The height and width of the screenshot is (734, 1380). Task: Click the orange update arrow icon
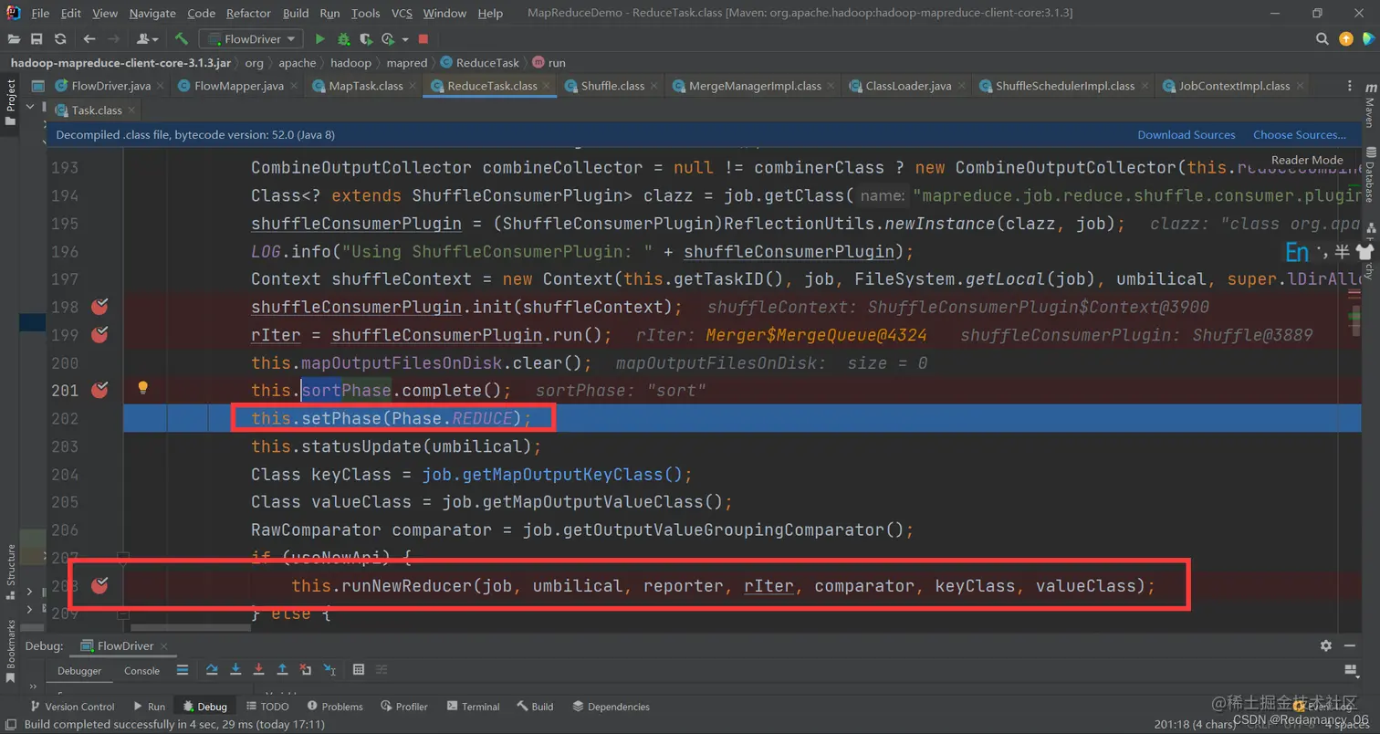coord(1346,39)
